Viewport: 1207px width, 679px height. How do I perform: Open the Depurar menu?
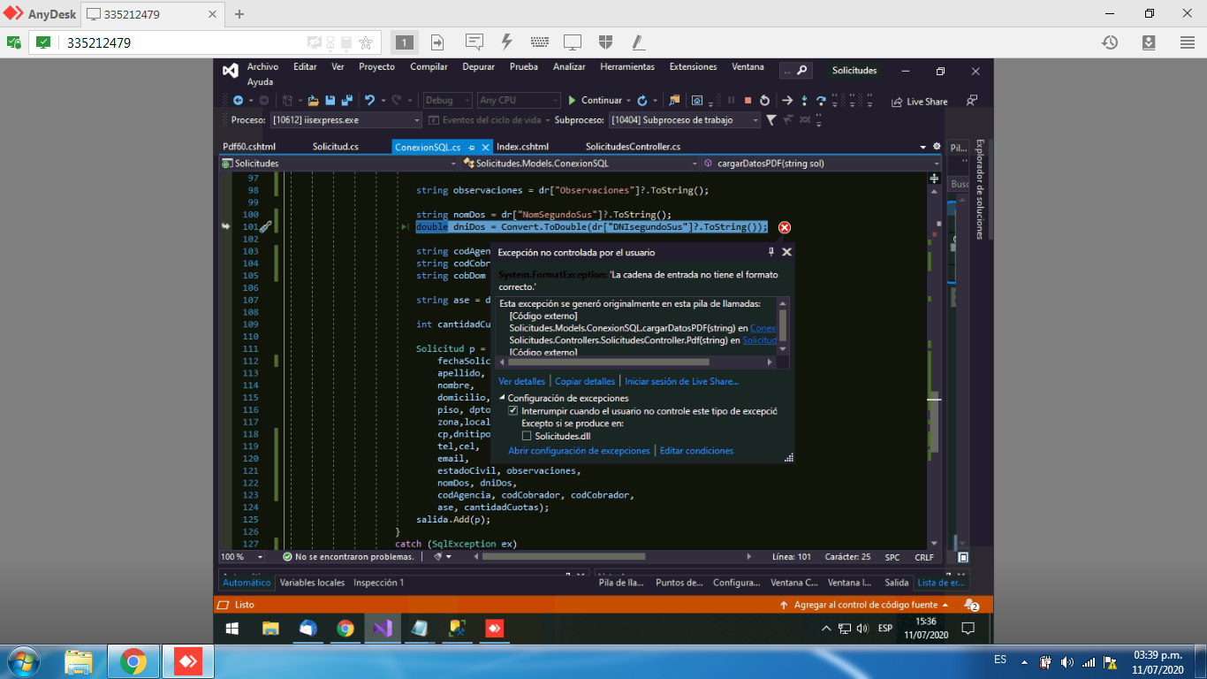479,67
